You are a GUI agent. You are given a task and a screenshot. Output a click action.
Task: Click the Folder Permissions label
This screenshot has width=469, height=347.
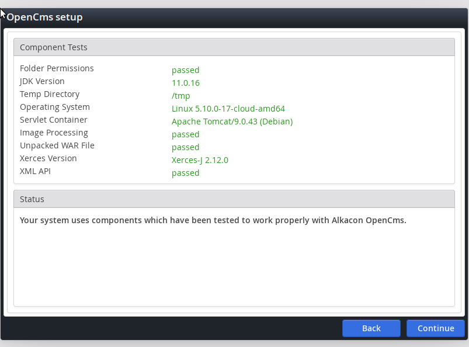(57, 68)
